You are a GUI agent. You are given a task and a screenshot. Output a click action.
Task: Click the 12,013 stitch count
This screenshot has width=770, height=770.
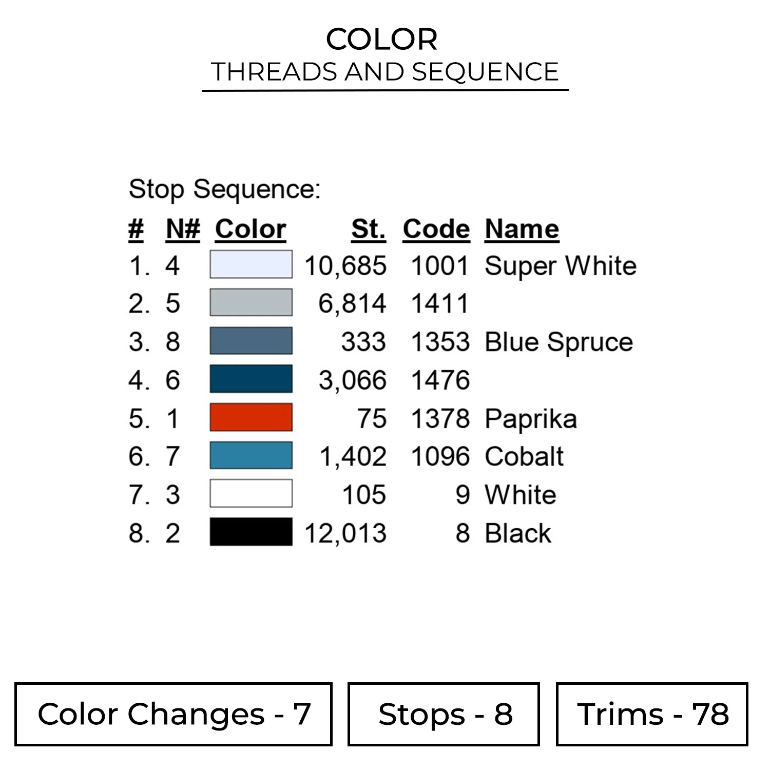345,533
